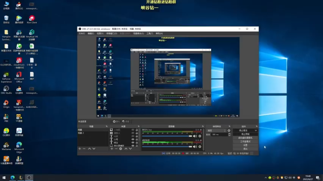This screenshot has width=323, height=181.
Task: Click OBS icon in the Windows taskbar
Action: pyautogui.click(x=29, y=177)
